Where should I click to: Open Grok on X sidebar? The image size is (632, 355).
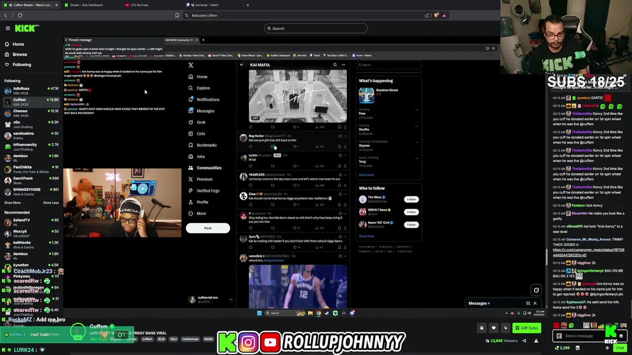[x=197, y=122]
